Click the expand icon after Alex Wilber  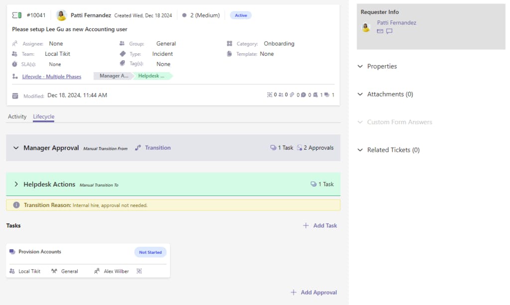[x=139, y=271]
